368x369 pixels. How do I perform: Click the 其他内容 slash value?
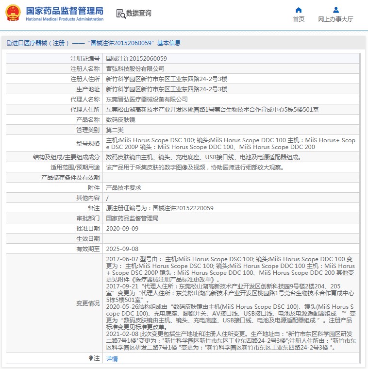click(107, 198)
